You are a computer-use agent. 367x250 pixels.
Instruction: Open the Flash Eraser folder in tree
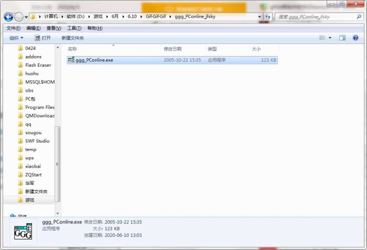coord(38,65)
